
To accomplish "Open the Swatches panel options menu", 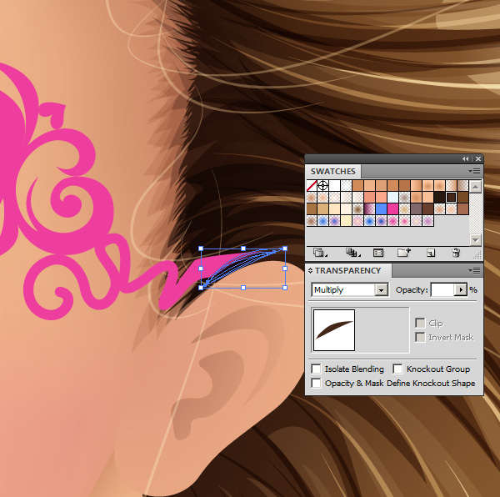I will tap(474, 171).
